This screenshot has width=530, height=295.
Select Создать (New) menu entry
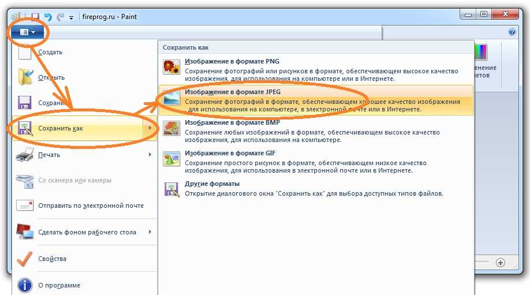pos(84,52)
